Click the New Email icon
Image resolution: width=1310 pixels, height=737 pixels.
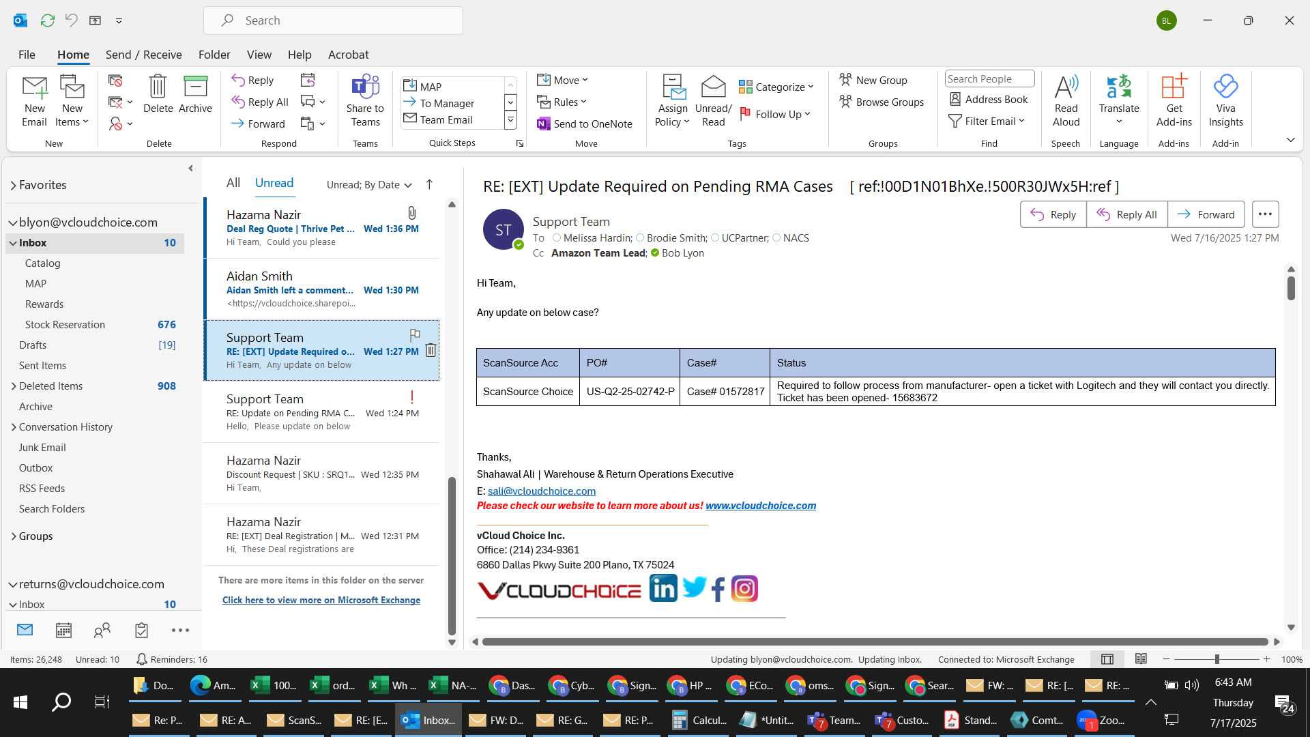tap(34, 101)
